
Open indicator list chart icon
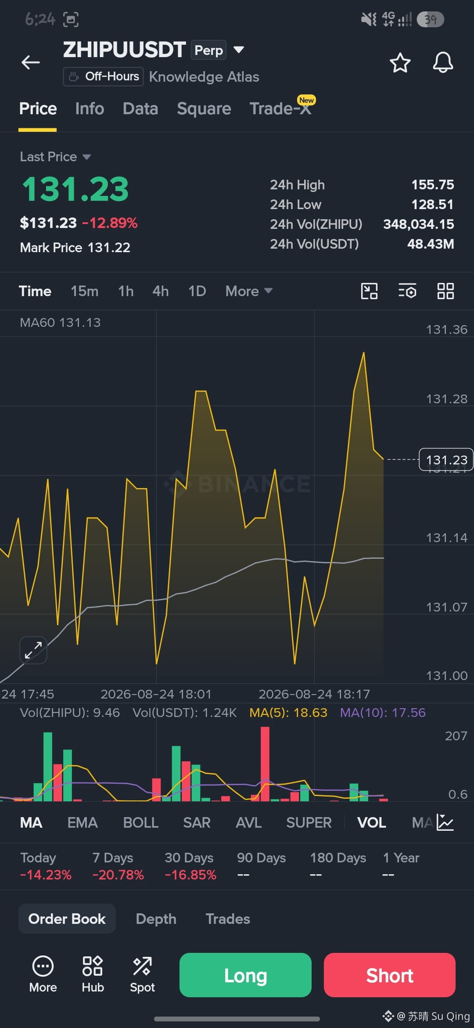coord(445,822)
